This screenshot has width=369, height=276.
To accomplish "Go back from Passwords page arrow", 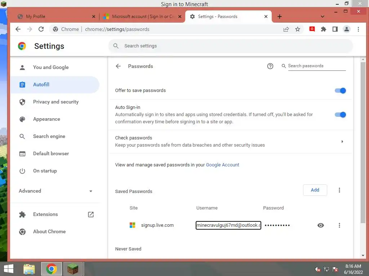I will (x=118, y=66).
